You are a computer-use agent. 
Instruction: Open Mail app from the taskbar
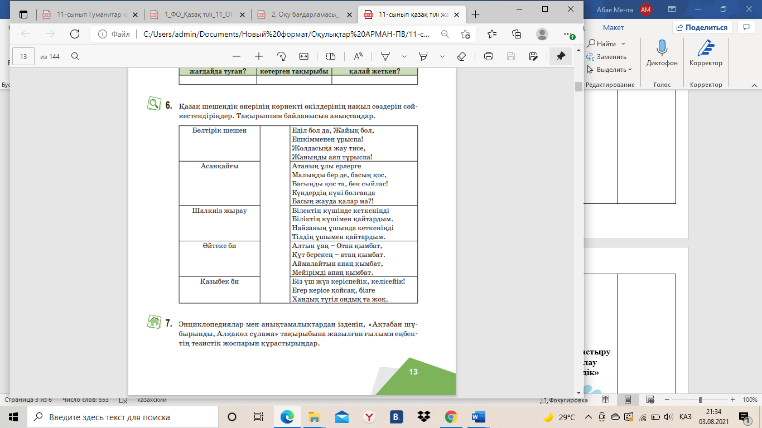(341, 417)
